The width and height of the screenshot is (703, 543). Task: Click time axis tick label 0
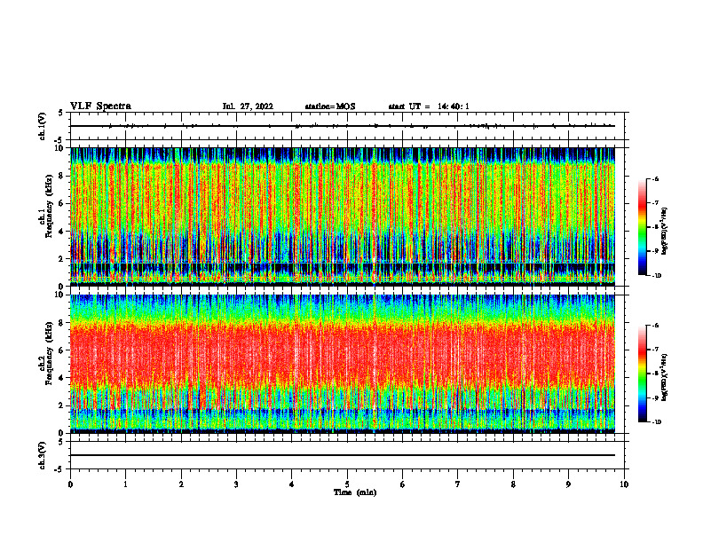tap(70, 484)
